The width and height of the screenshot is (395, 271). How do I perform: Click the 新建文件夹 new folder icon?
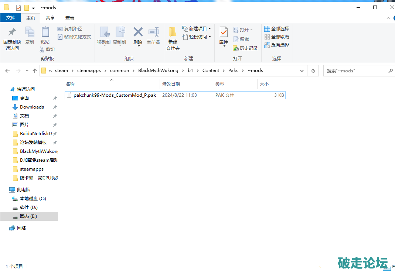(173, 32)
